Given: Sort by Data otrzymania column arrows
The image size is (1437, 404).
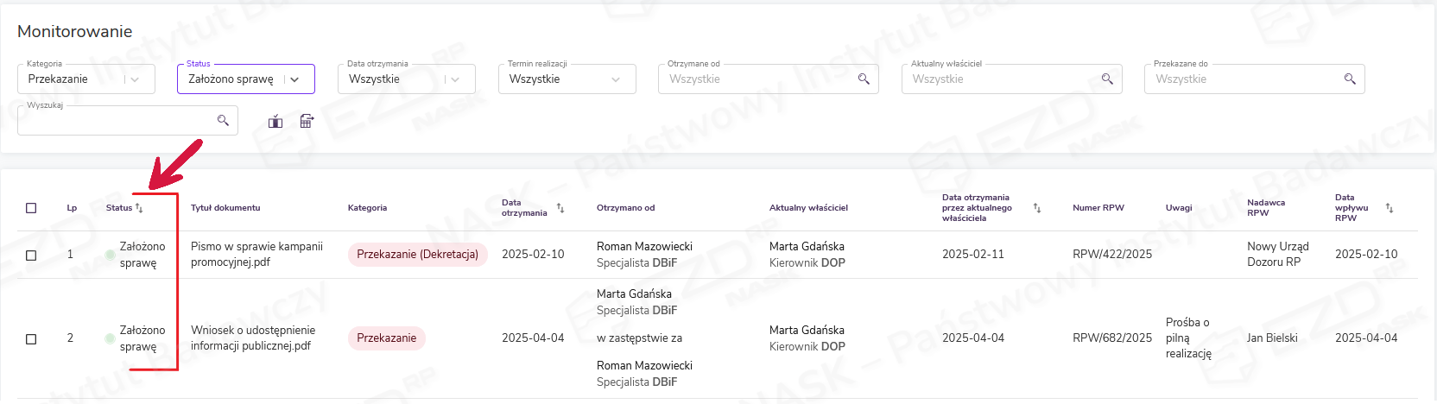Looking at the screenshot, I should pos(560,208).
